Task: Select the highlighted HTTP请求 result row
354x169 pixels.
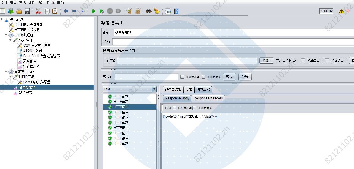Action: 130,107
